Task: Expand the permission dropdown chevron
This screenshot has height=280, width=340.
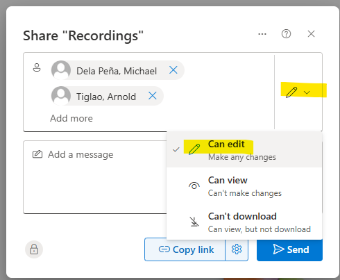Action: (x=307, y=92)
